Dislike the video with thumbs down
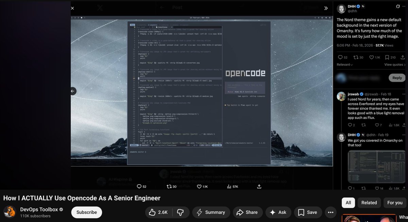Screen dimensions: 408x222 point(180,212)
